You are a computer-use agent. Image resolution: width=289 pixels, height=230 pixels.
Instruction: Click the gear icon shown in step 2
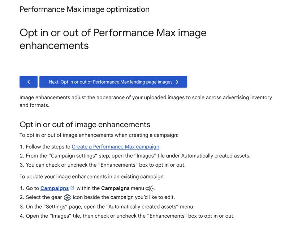pos(67,197)
